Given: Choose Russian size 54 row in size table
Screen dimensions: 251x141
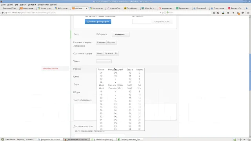Looking at the screenshot, I should coord(120,104).
